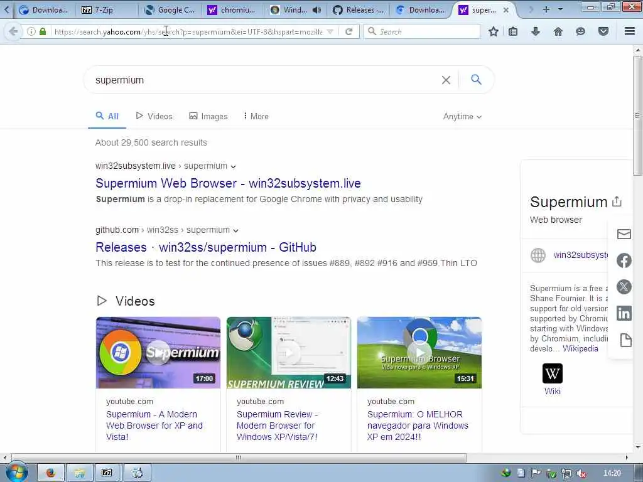Expand the win32subsystem.live result chevron
This screenshot has height=482, width=643.
(x=234, y=166)
